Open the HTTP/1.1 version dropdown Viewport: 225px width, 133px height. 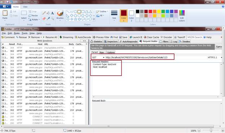(x=221, y=58)
